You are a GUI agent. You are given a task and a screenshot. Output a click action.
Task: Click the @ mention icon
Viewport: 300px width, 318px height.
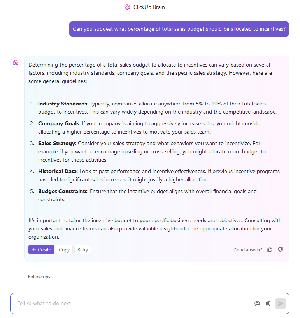[x=257, y=304]
